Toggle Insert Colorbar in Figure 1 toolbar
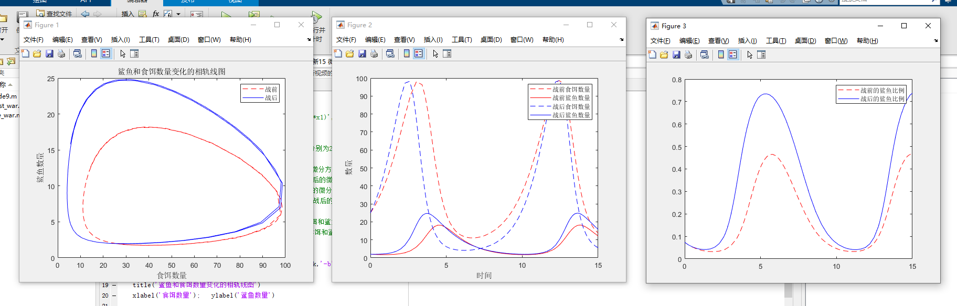This screenshot has height=306, width=957. tap(94, 53)
